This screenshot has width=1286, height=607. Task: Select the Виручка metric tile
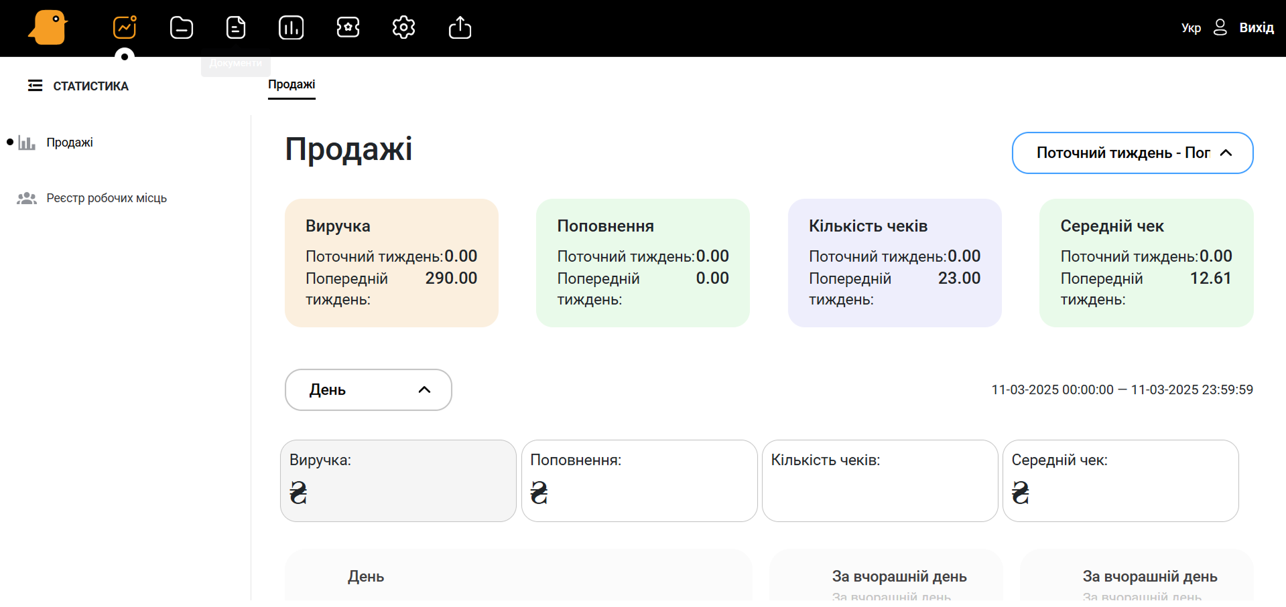click(x=398, y=481)
